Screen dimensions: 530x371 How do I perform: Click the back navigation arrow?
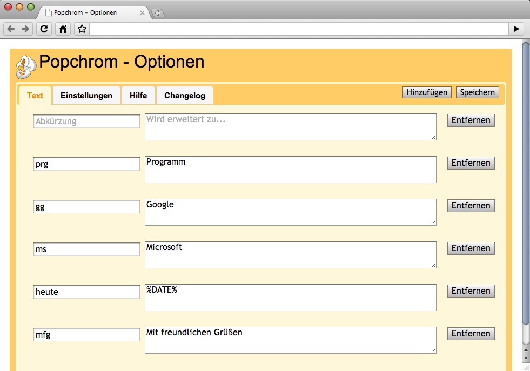pos(10,29)
